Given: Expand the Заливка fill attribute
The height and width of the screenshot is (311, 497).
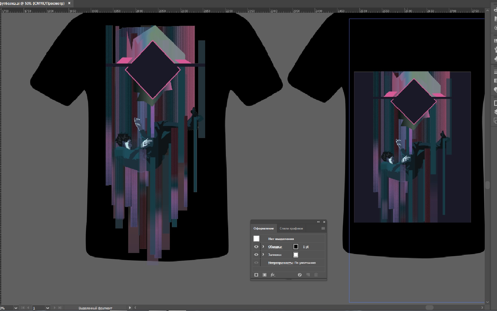Looking at the screenshot, I should [x=263, y=255].
